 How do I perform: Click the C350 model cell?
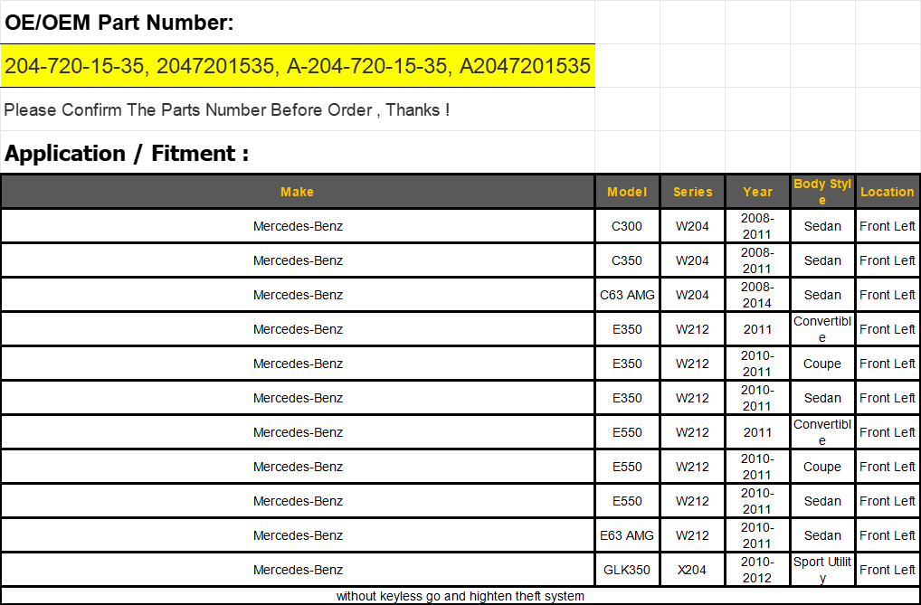click(627, 260)
